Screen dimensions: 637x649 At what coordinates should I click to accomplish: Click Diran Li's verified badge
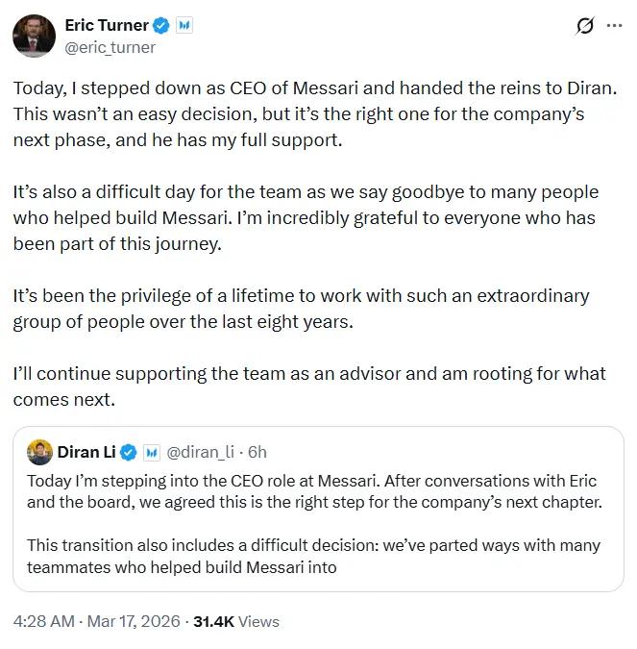click(x=128, y=452)
